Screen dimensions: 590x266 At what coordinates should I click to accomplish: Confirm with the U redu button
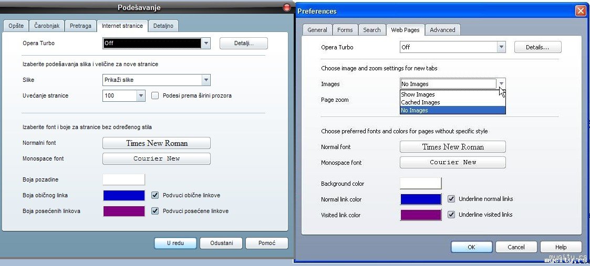pos(175,243)
